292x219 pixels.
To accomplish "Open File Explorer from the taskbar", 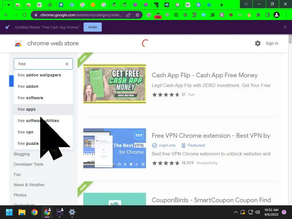I will pos(22,212).
